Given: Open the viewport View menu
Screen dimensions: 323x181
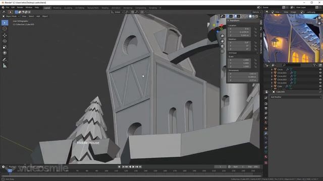Looking at the screenshot, I should [x=24, y=16].
